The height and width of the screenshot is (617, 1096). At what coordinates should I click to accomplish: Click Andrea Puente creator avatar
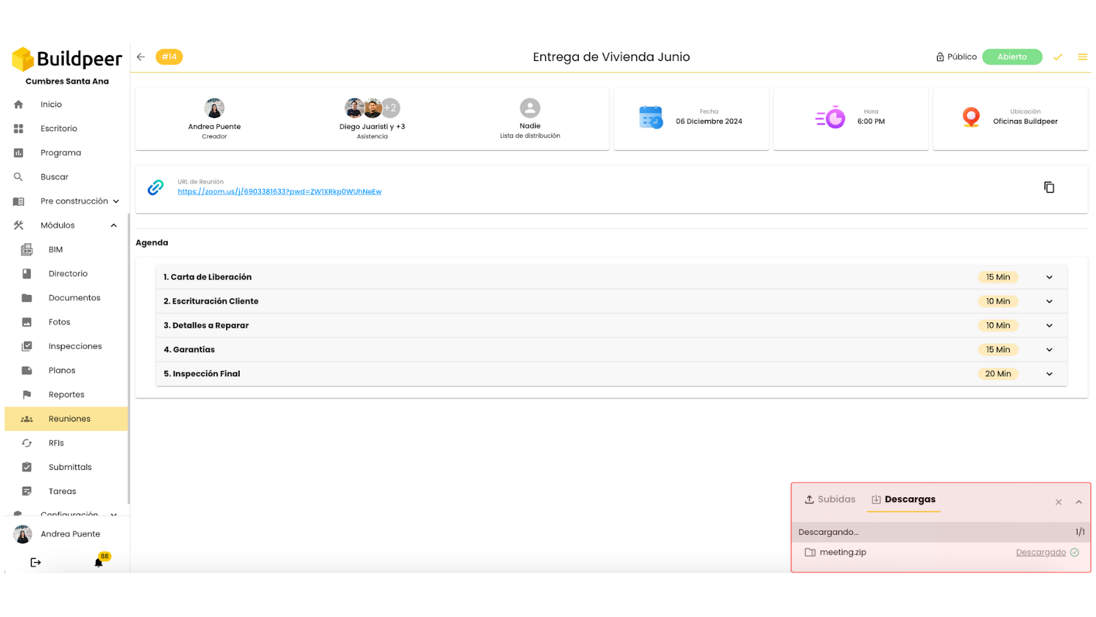pyautogui.click(x=214, y=108)
